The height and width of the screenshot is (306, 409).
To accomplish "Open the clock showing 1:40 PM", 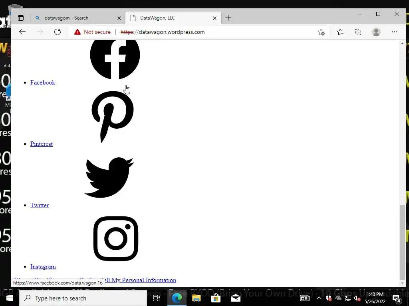I will tap(375, 298).
